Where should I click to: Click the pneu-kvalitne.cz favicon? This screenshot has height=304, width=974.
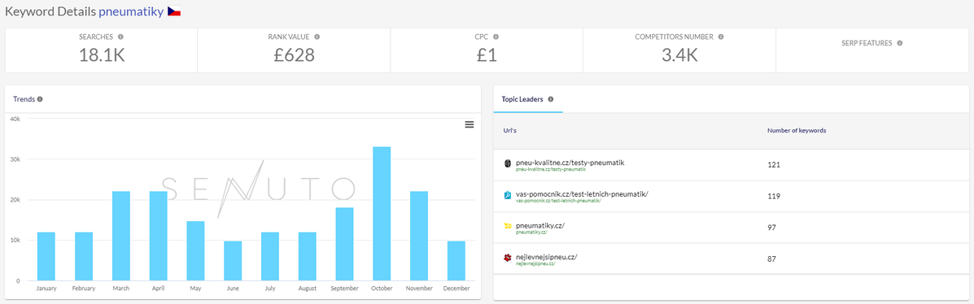coord(508,164)
